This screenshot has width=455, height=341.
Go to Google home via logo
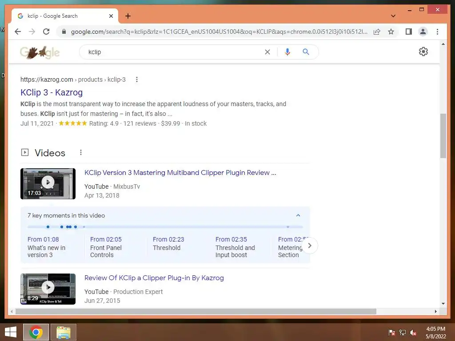click(x=40, y=52)
